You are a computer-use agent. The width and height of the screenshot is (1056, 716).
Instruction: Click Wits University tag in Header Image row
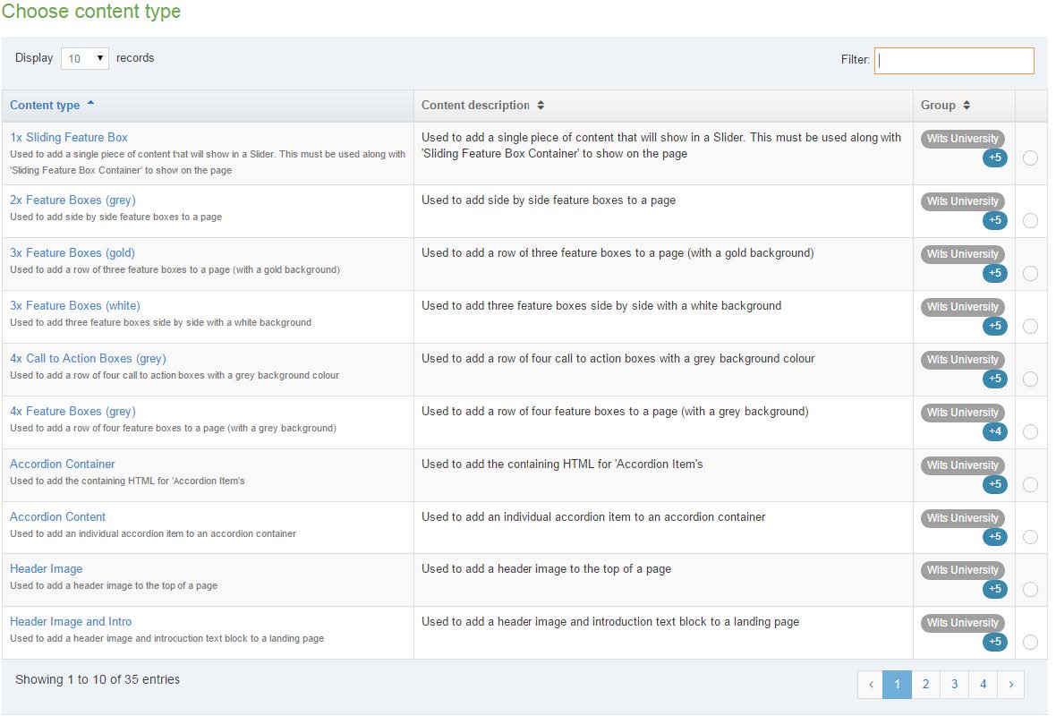tap(962, 570)
